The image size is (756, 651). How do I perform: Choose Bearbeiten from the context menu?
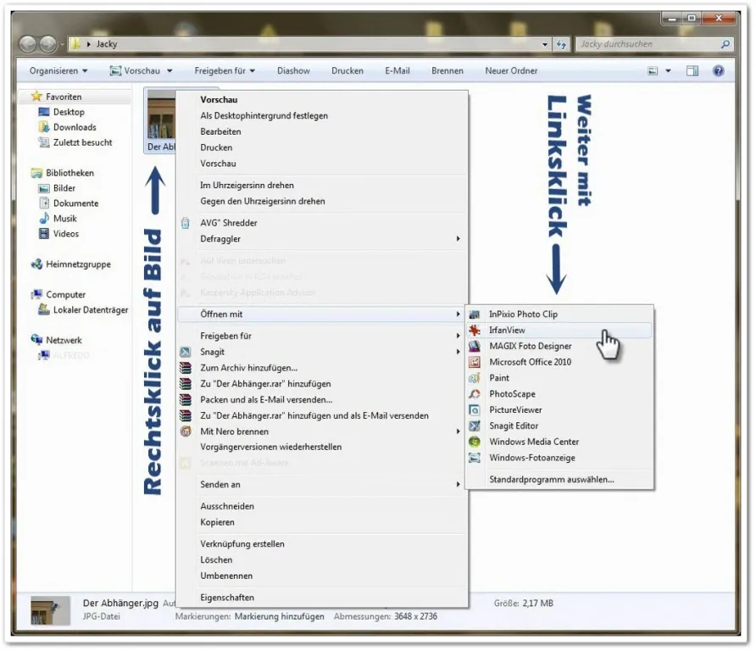click(x=322, y=131)
